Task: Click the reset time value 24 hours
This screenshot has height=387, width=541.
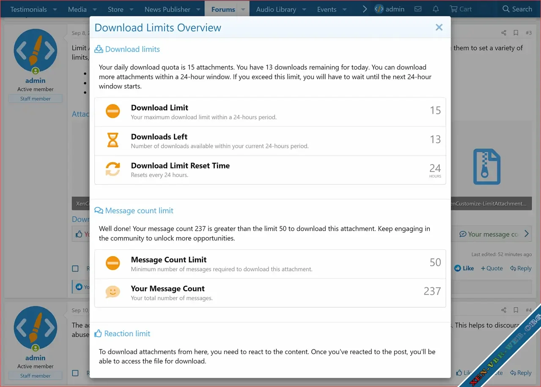Action: [435, 170]
